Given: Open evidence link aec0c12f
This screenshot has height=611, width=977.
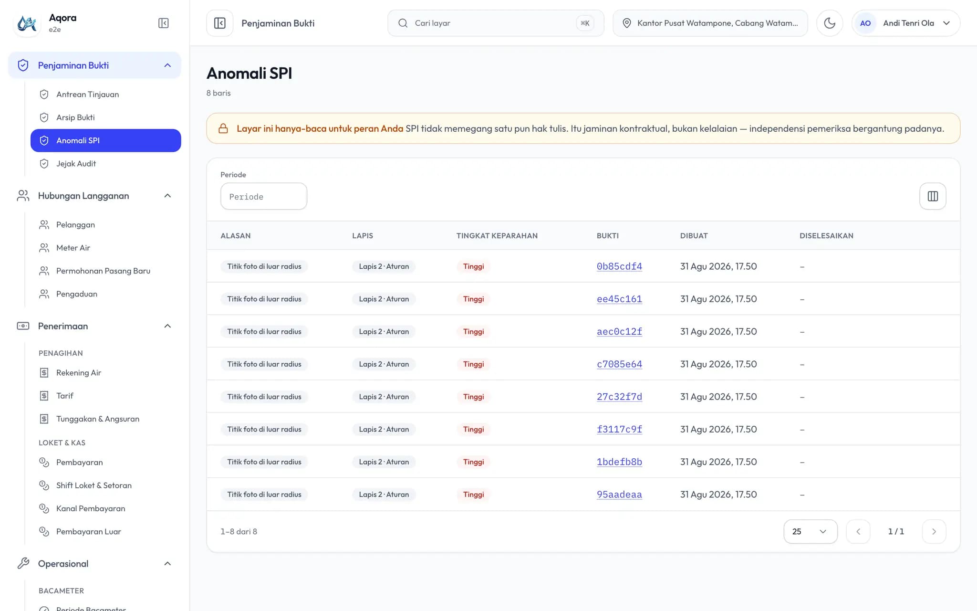Looking at the screenshot, I should click(x=619, y=331).
